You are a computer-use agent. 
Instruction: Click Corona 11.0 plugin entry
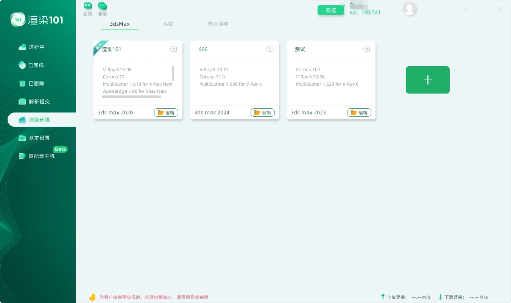[x=212, y=77]
